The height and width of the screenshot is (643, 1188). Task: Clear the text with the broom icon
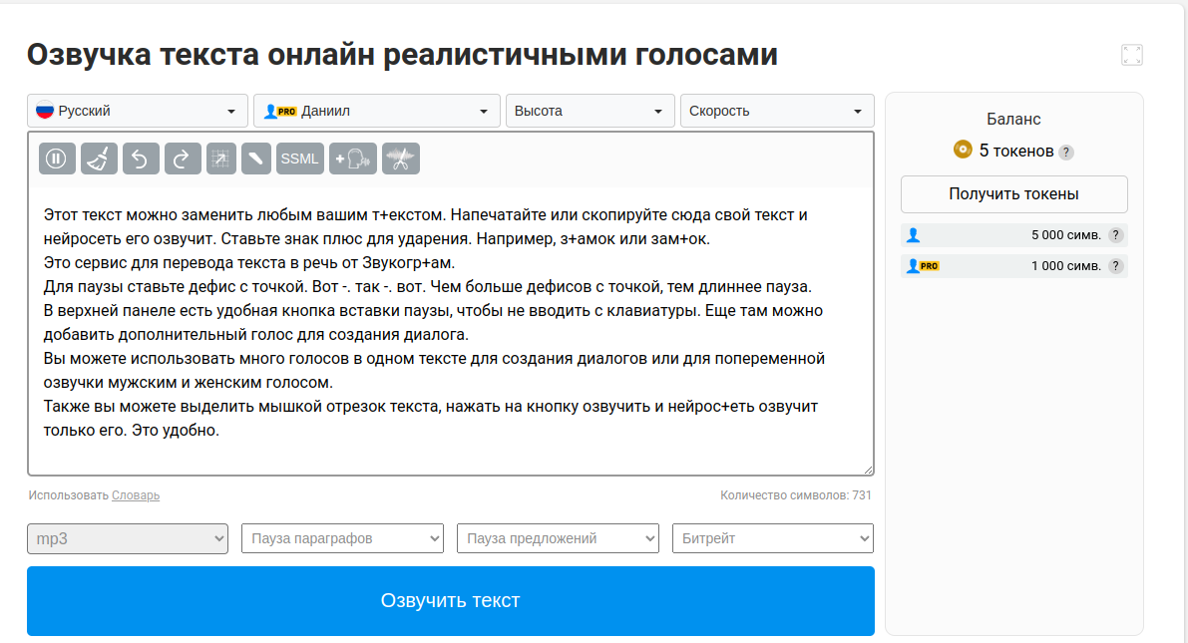tap(100, 159)
